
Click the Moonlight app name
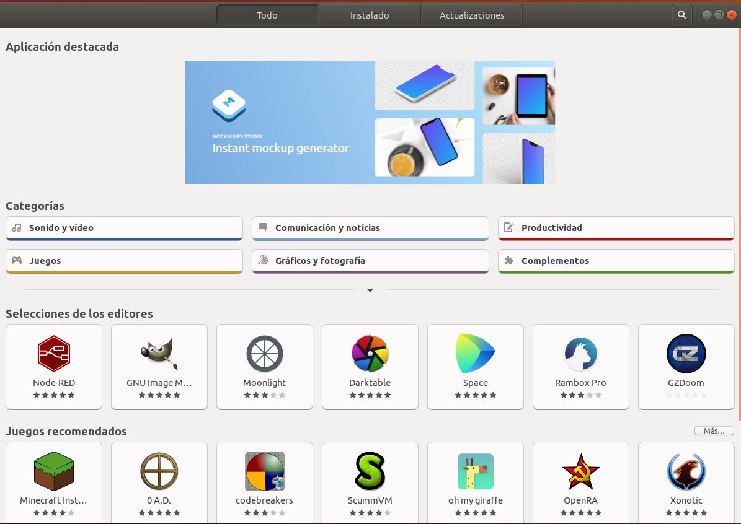click(x=265, y=383)
